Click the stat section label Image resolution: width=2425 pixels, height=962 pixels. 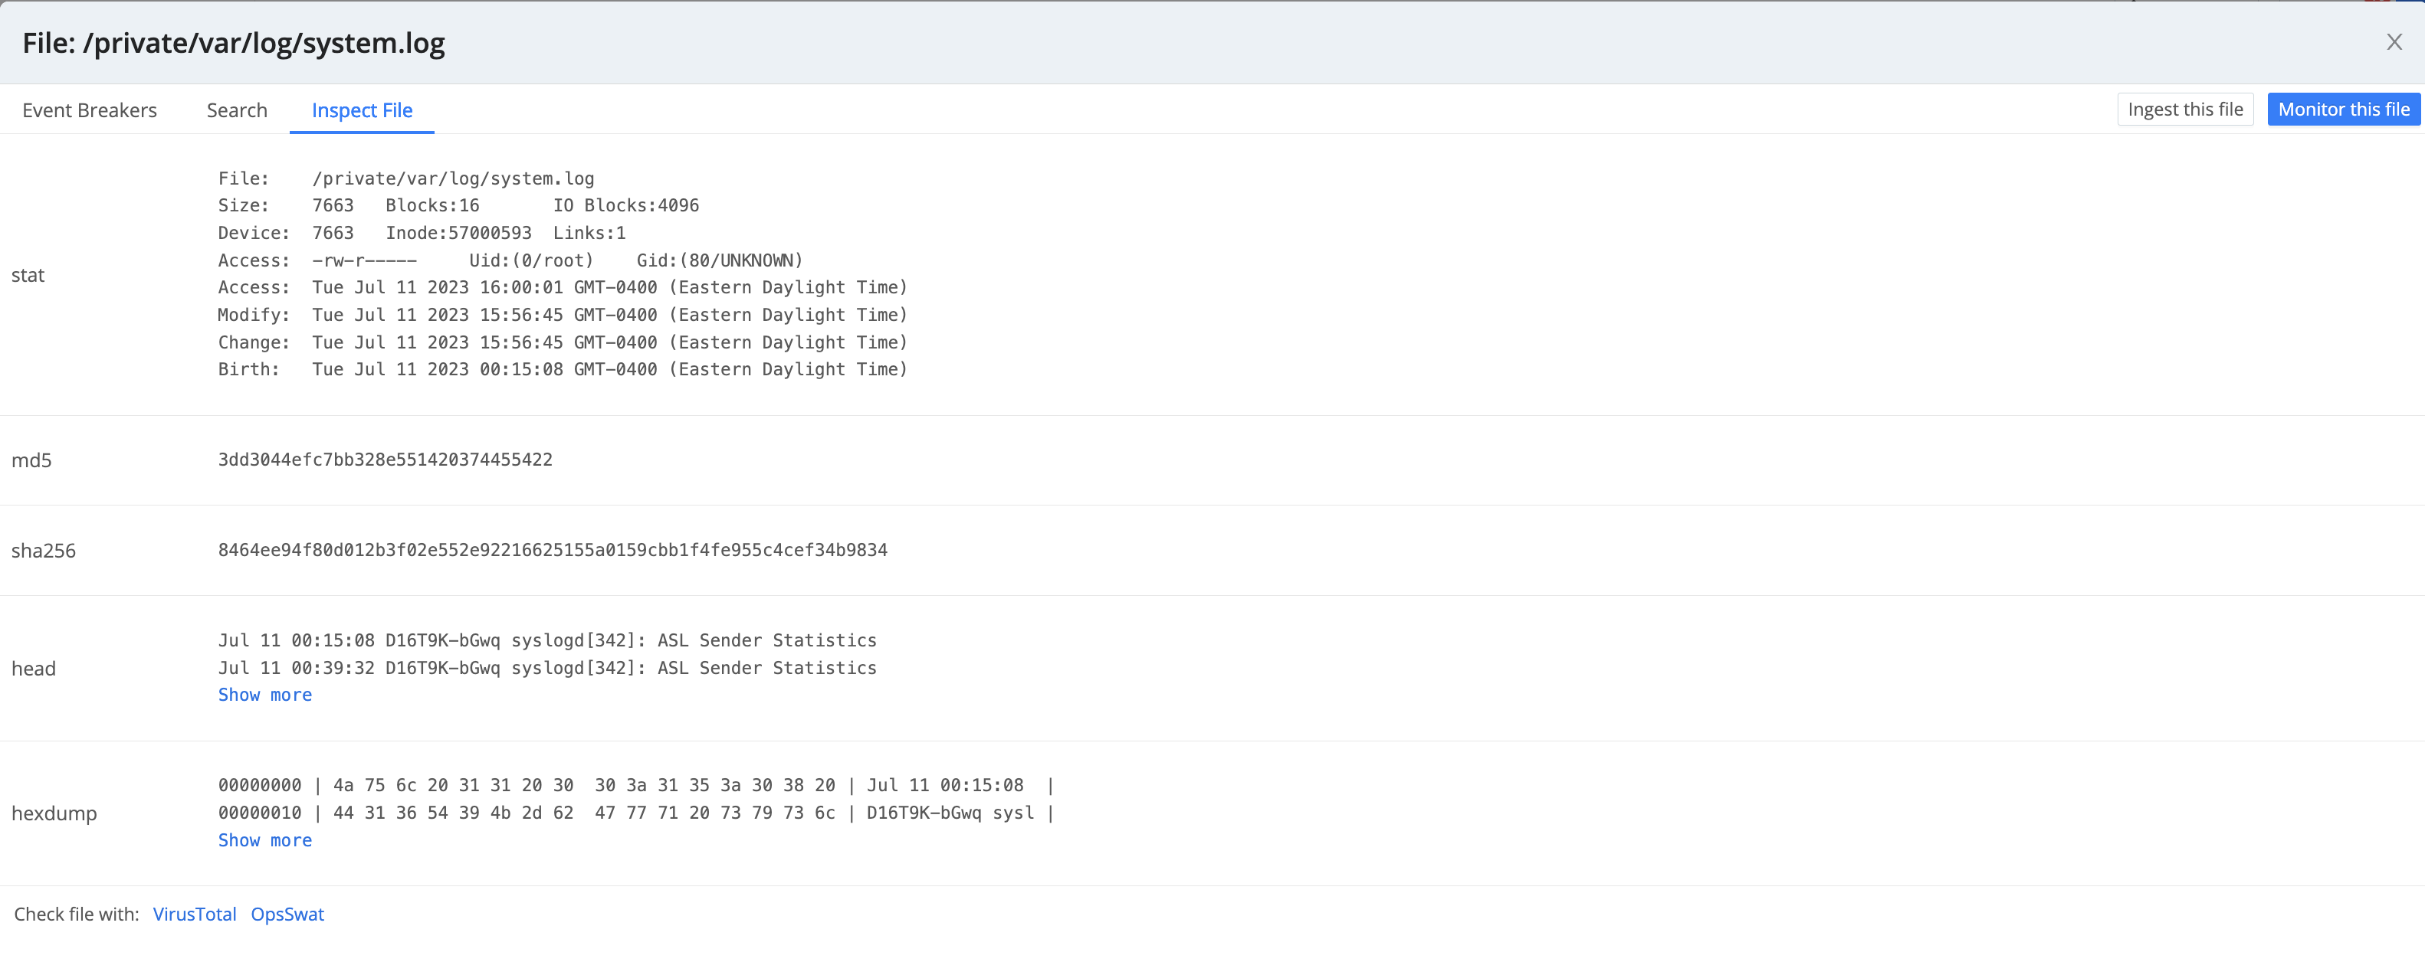[28, 275]
